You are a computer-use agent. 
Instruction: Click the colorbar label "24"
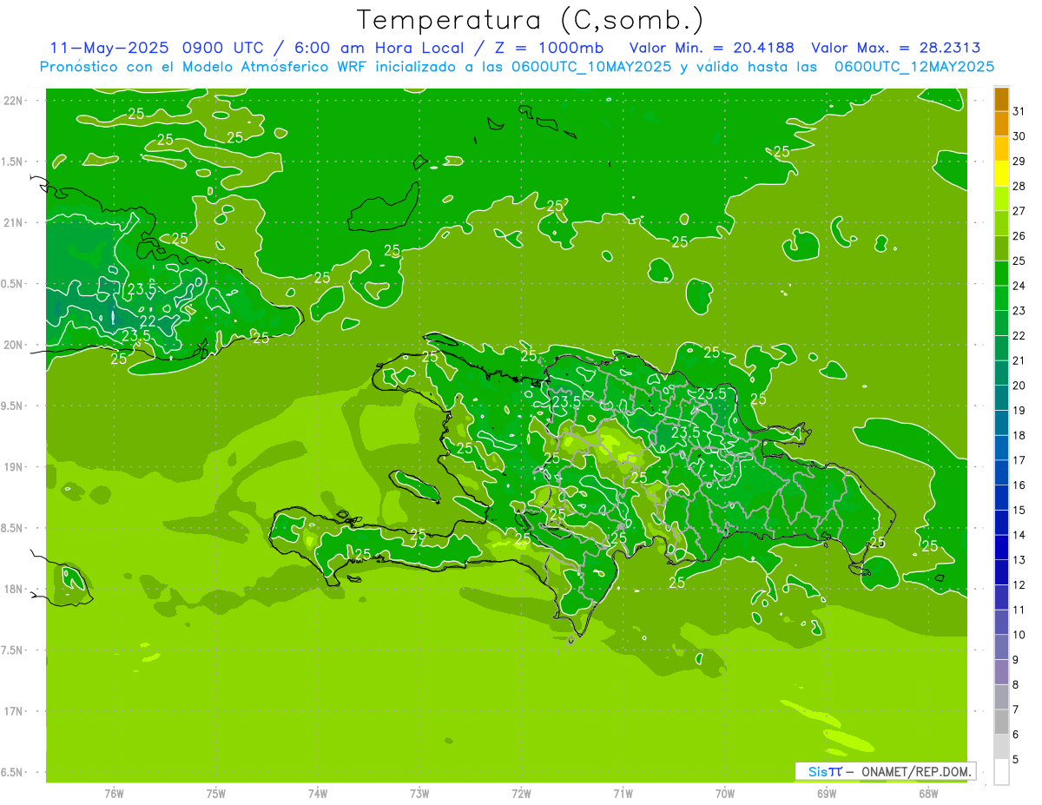1019,286
